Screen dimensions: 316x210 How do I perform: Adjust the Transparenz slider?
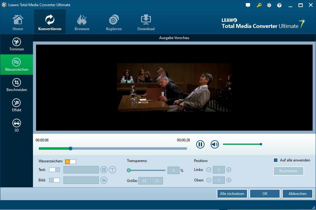point(146,170)
